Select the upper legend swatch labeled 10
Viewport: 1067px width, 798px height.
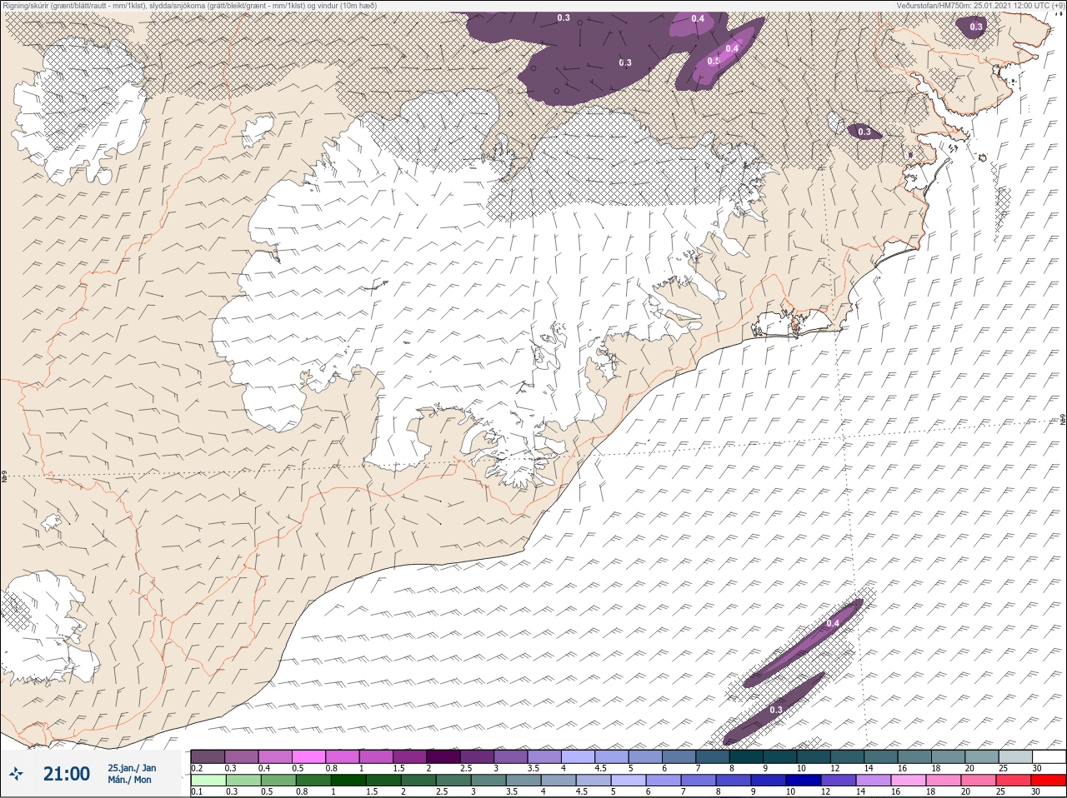click(x=814, y=756)
